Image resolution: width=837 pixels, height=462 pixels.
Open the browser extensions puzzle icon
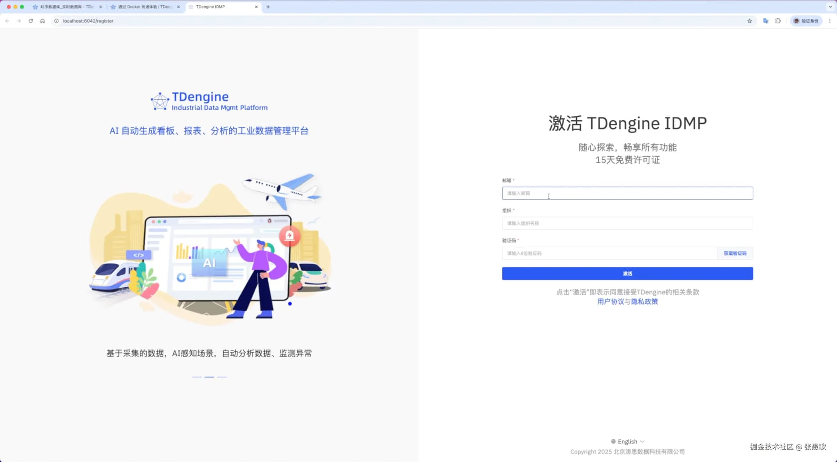point(778,21)
